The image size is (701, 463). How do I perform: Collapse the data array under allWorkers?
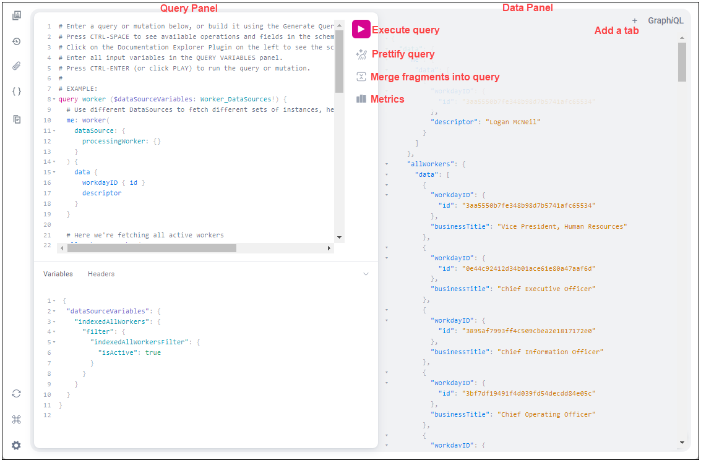387,174
